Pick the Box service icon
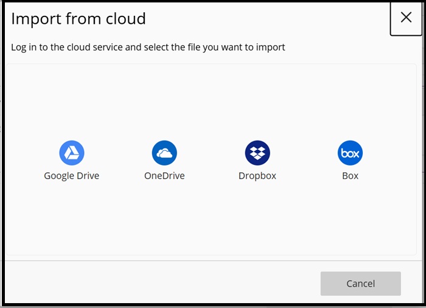This screenshot has height=308, width=426. (350, 153)
